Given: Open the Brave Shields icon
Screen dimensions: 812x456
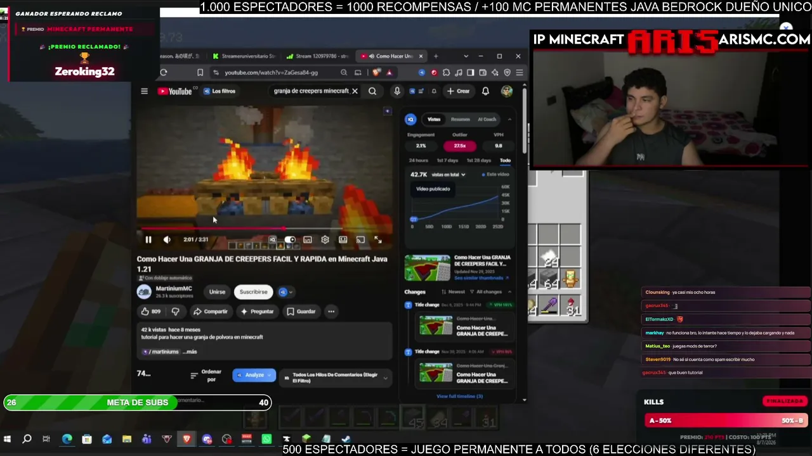Looking at the screenshot, I should 377,73.
